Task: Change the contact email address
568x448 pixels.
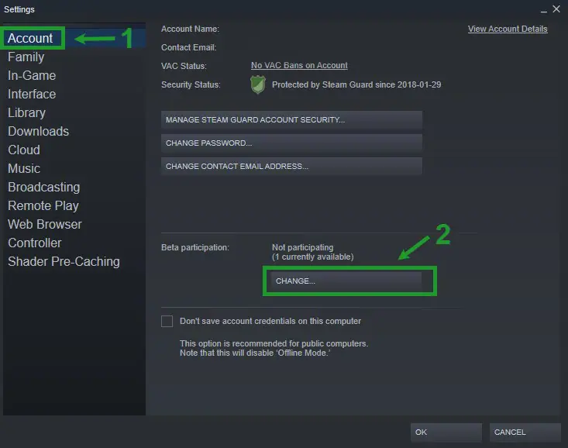Action: (291, 167)
